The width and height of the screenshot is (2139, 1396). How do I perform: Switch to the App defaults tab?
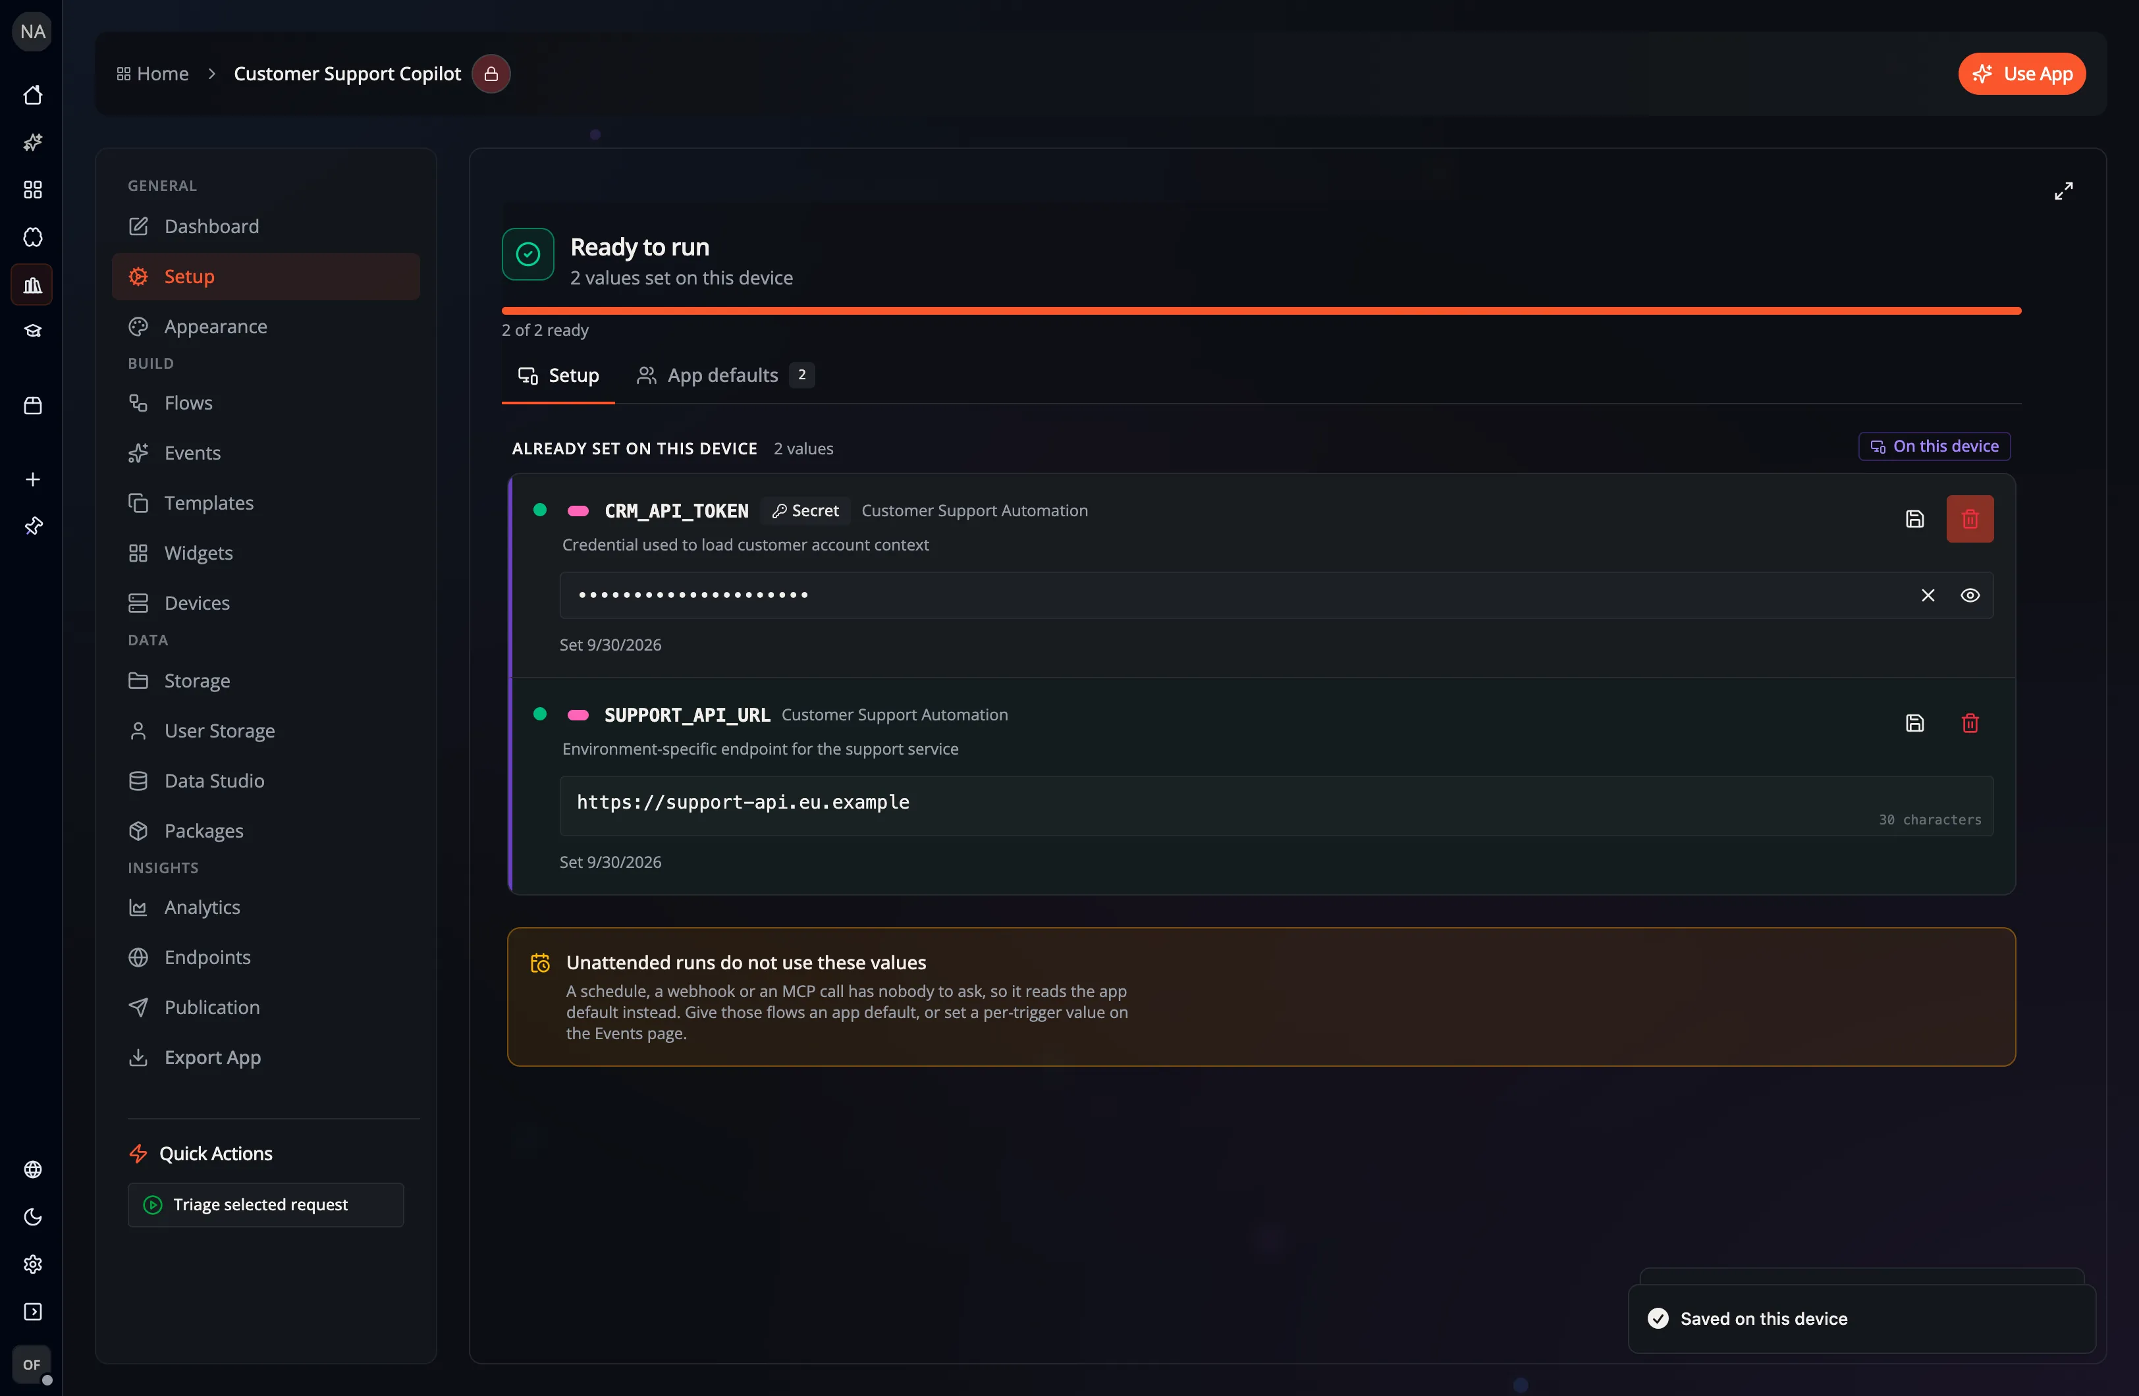point(724,376)
